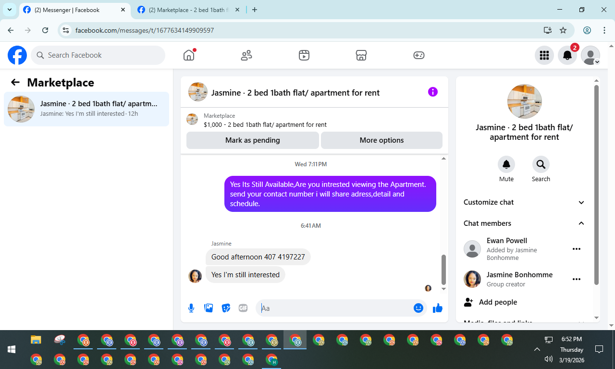Open Facebook Home feed icon

[189, 55]
